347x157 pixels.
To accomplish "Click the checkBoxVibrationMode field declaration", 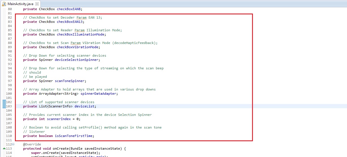I will [77, 47].
